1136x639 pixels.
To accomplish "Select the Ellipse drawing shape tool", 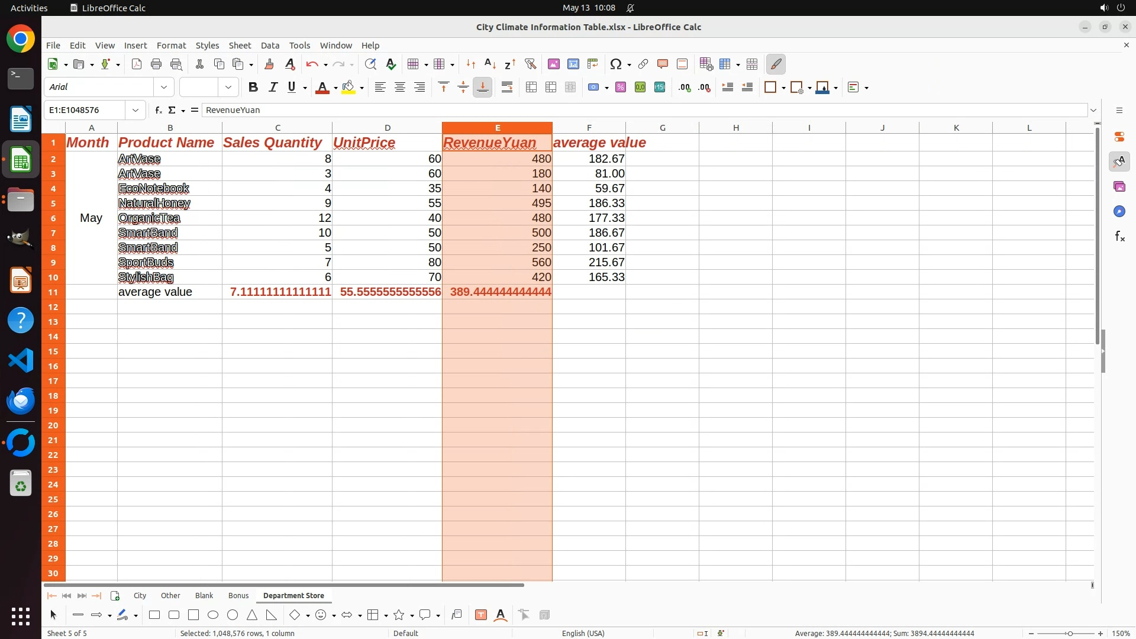I will click(x=213, y=615).
